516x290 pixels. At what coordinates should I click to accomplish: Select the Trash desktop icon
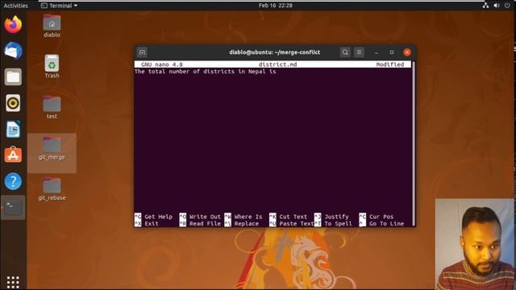[52, 67]
